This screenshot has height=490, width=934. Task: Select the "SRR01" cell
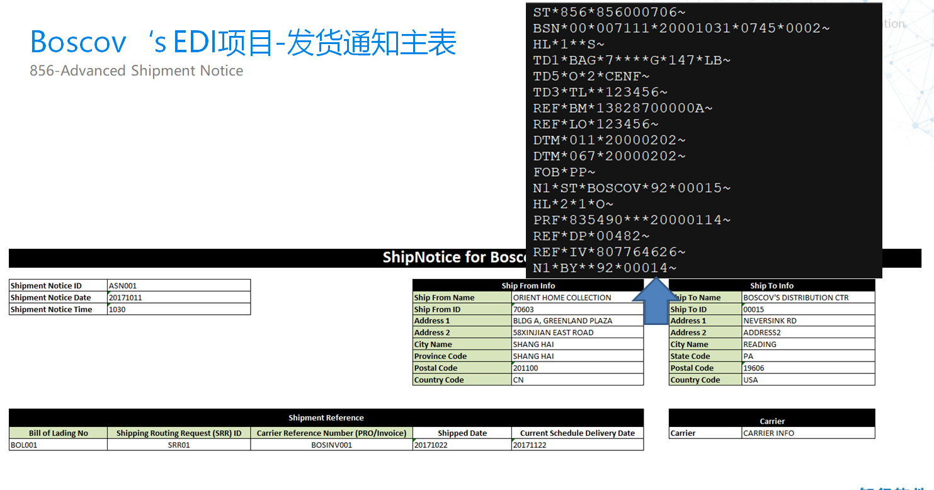179,445
